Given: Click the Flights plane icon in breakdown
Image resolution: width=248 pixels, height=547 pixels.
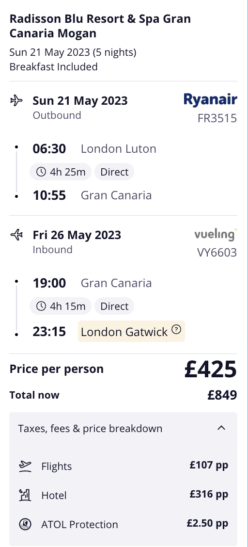Looking at the screenshot, I should click(25, 466).
